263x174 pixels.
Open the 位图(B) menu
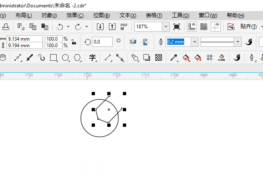click(x=102, y=16)
